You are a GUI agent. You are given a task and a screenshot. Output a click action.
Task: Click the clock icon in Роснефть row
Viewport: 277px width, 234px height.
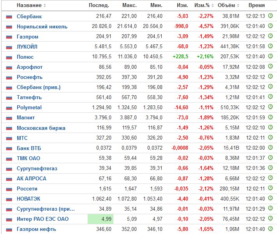tap(270, 77)
